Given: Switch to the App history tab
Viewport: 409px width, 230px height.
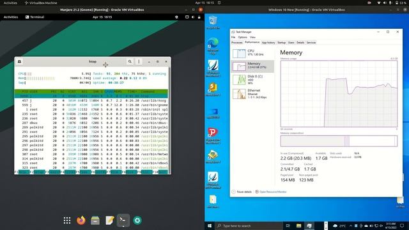Looking at the screenshot, I should pos(268,43).
